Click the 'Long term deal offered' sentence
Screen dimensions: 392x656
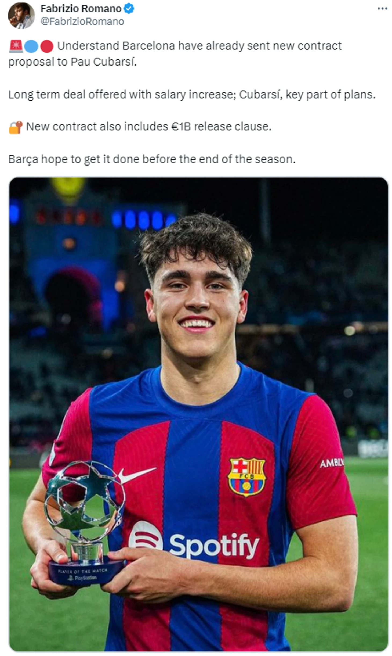[x=192, y=95]
